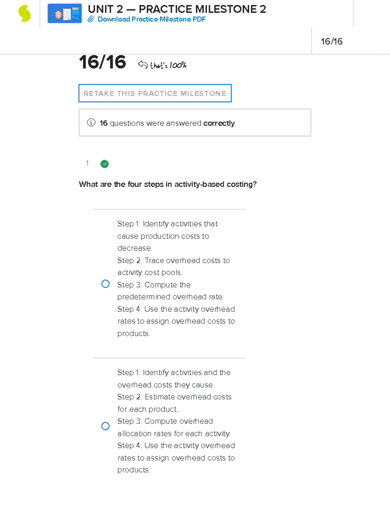The width and height of the screenshot is (390, 505).
Task: Click the small 16/16 score in header
Action: point(331,41)
